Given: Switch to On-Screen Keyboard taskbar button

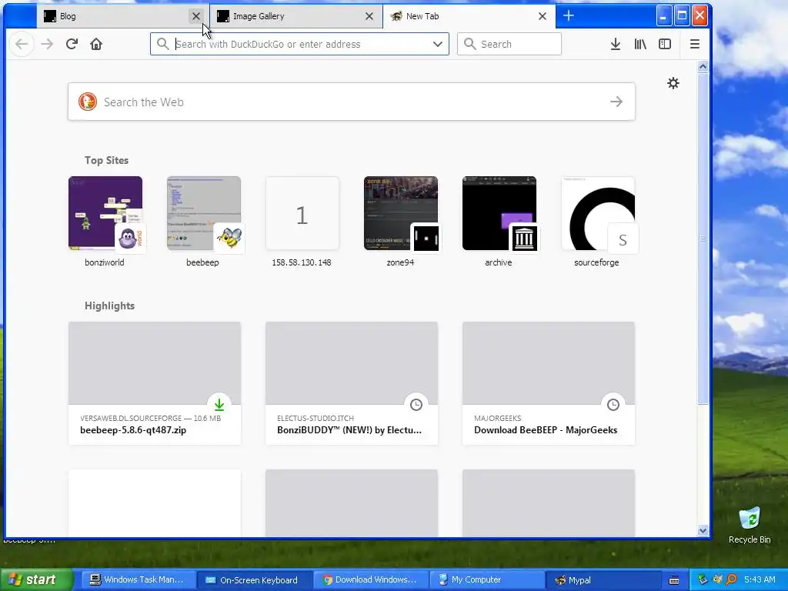Looking at the screenshot, I should [x=253, y=579].
